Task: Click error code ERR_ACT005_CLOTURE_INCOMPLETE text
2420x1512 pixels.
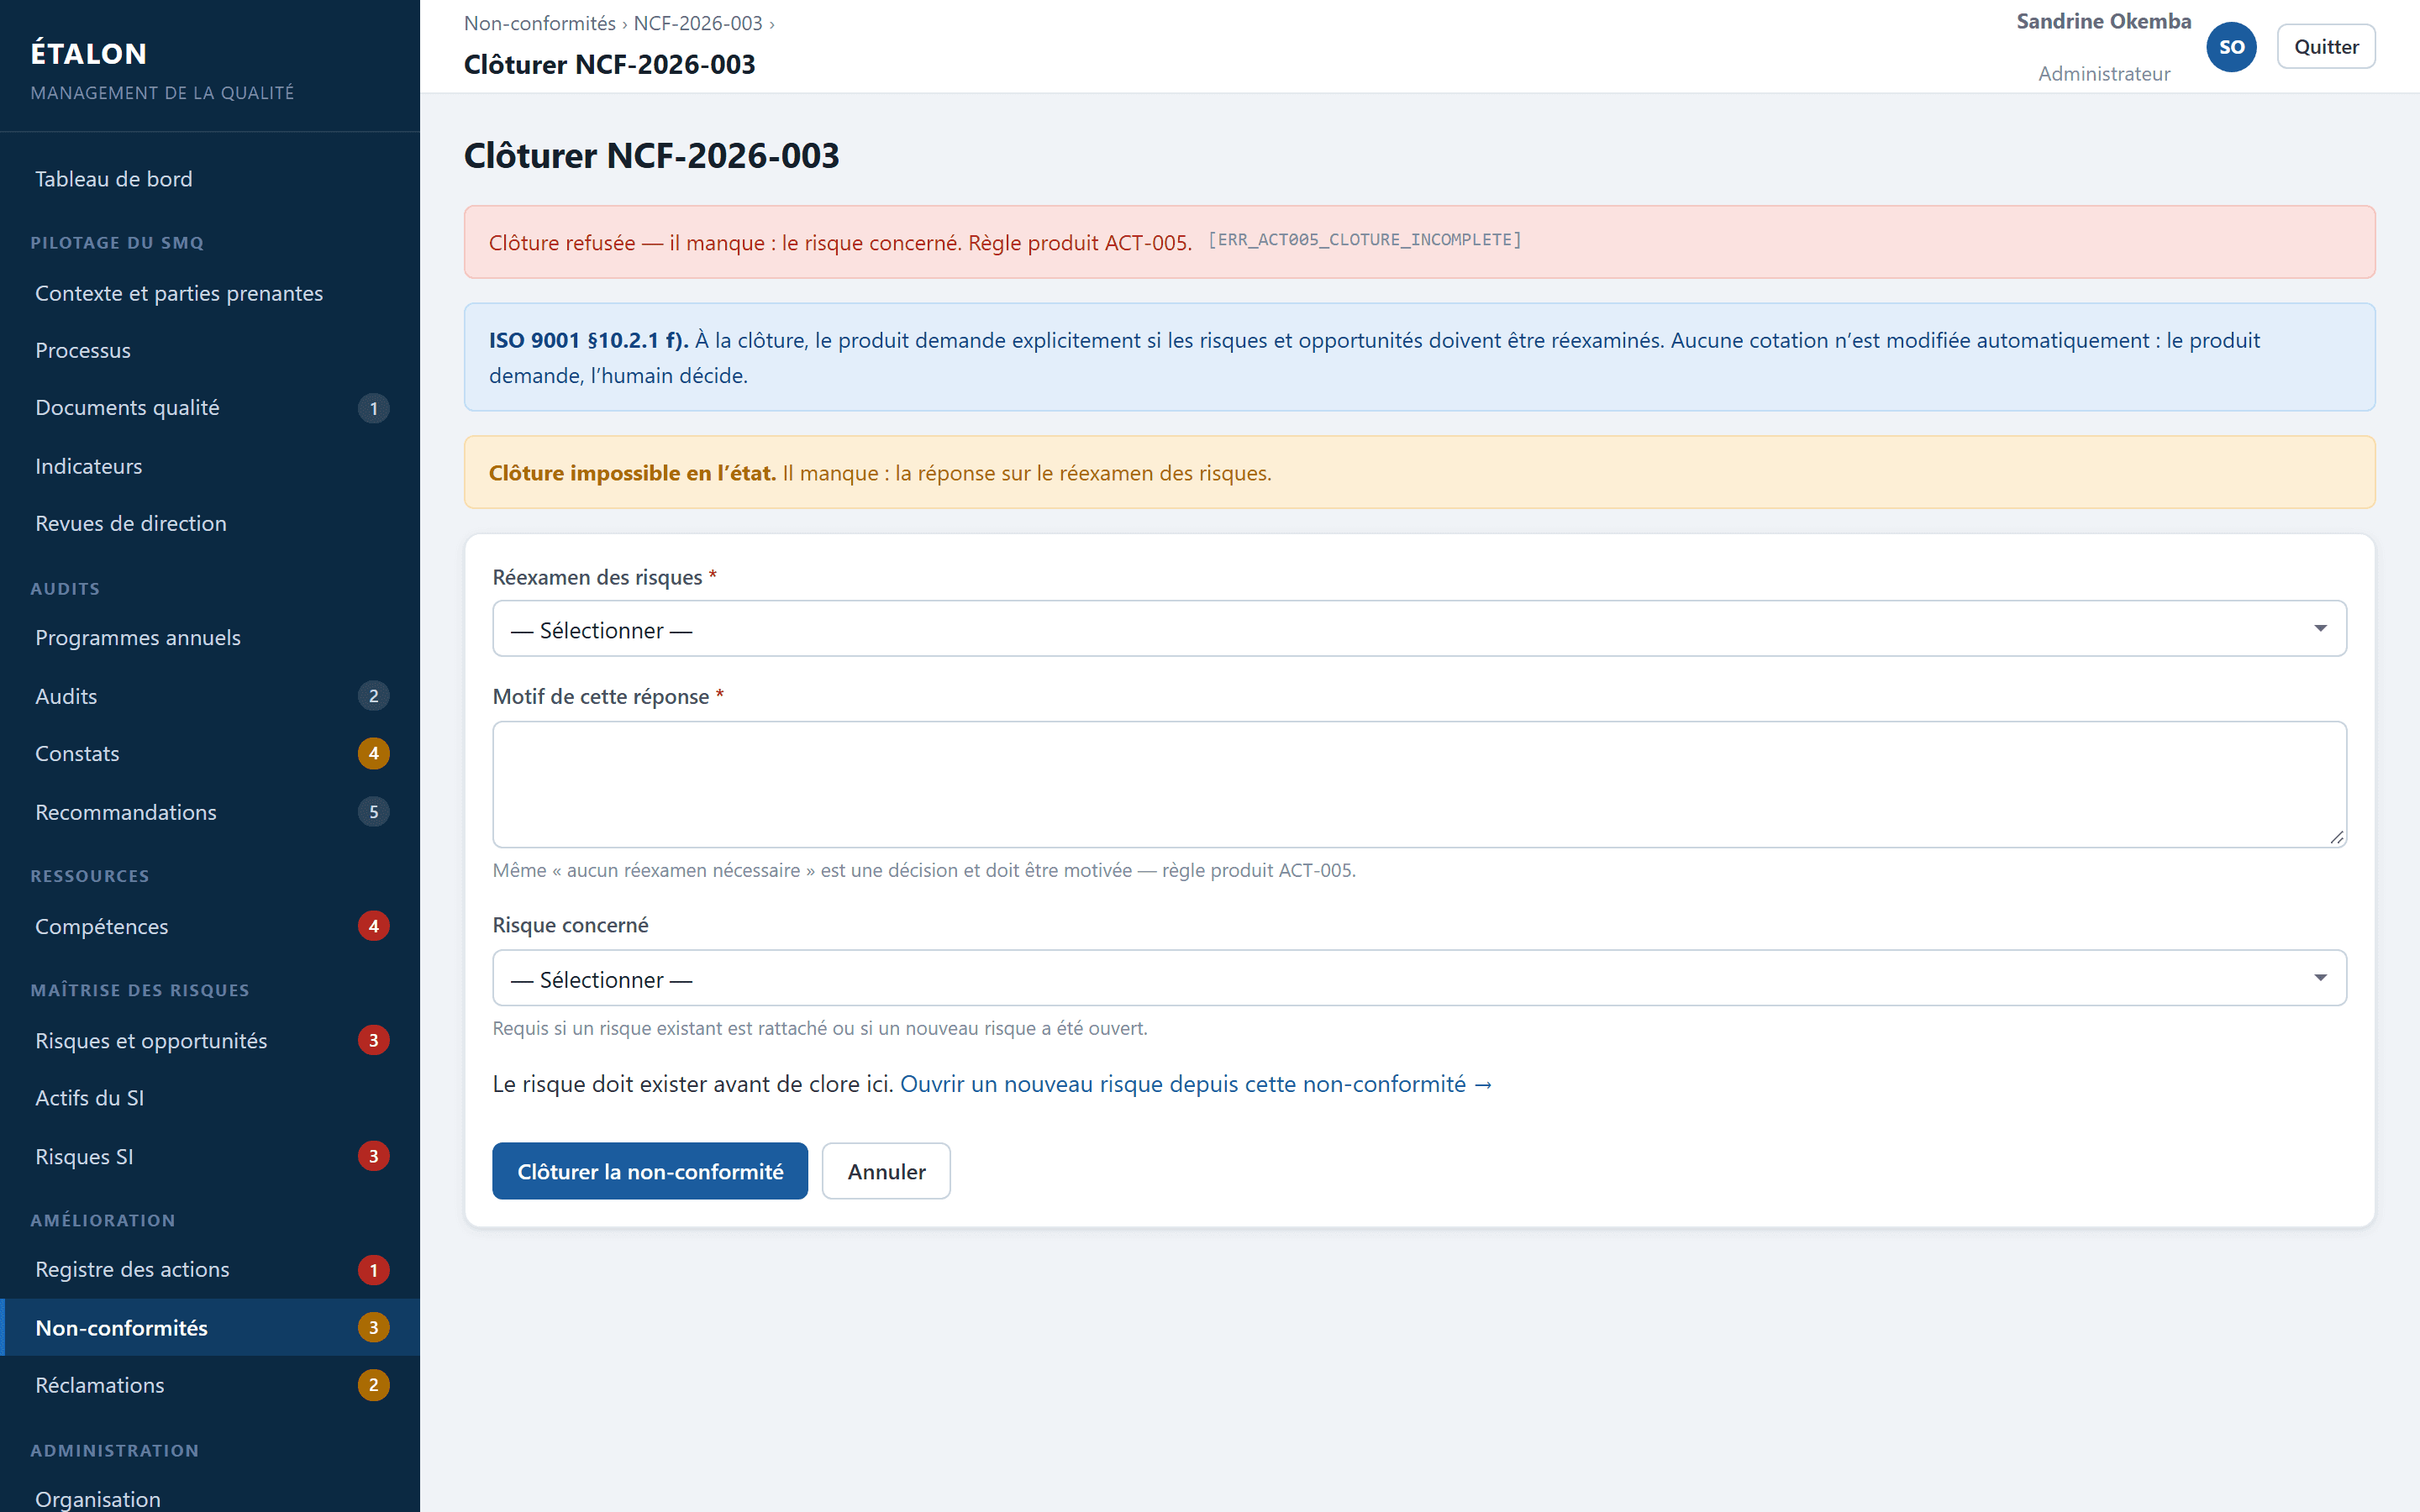Action: pyautogui.click(x=1364, y=240)
